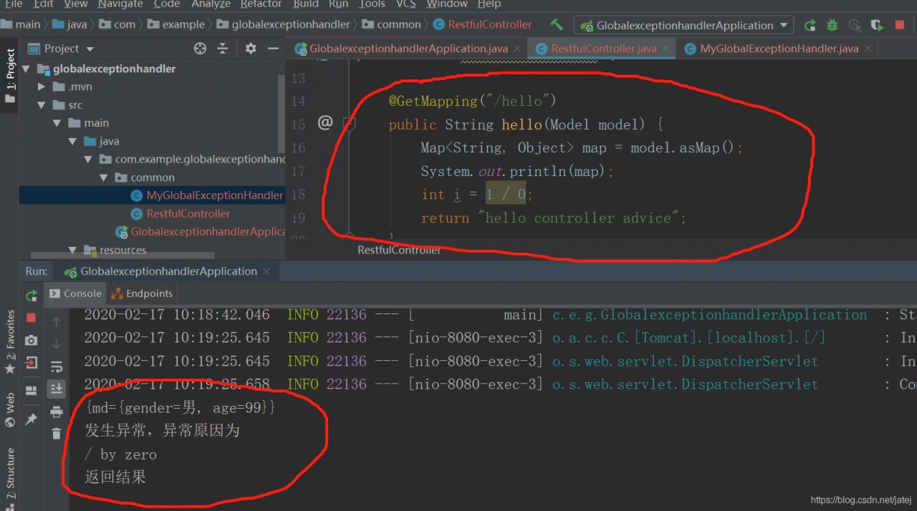Print console output using the printer icon
Viewport: 917px width, 511px height.
[x=57, y=412]
